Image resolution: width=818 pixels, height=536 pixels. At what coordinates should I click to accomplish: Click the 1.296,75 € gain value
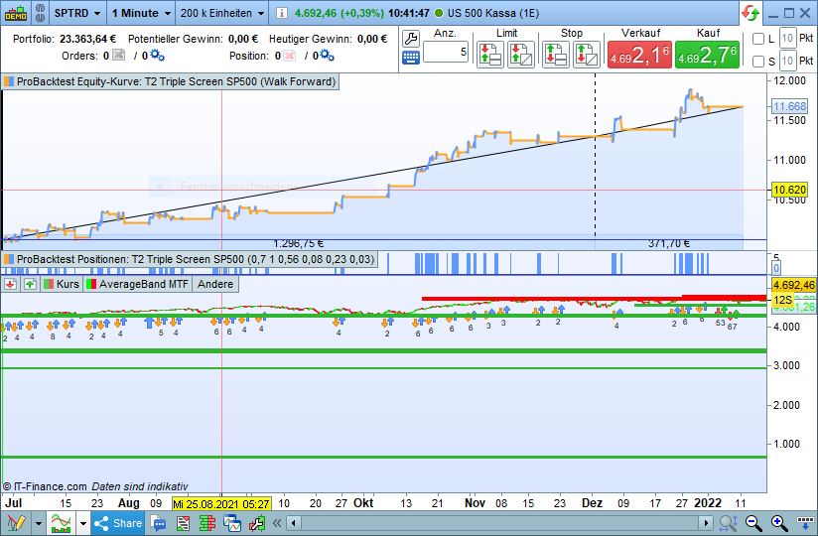[x=298, y=243]
